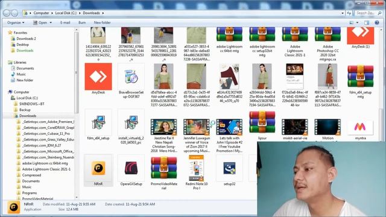Click into the Search Downloads field
This screenshot has height=217, width=386.
click(366, 13)
